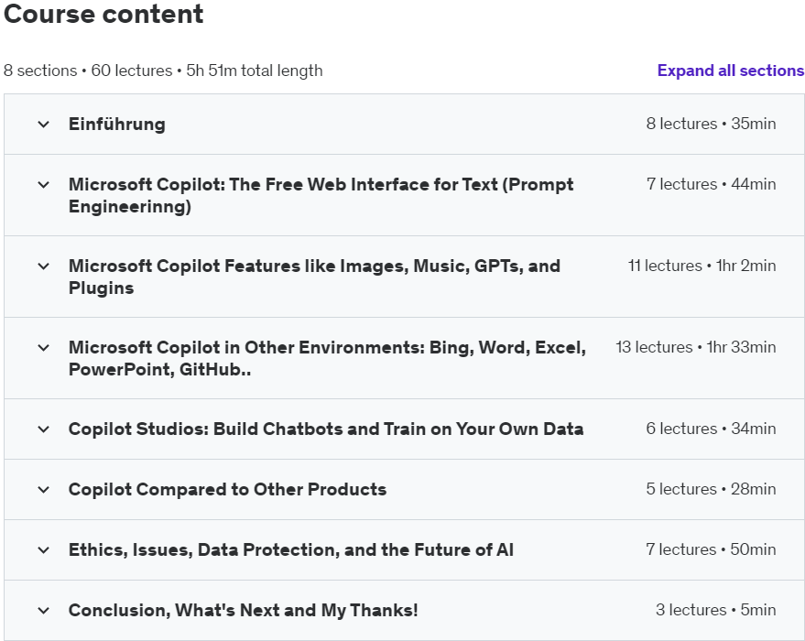Screen dimensions: 805x641
Task: Click the 8 lectures • 35min label
Action: 711,125
